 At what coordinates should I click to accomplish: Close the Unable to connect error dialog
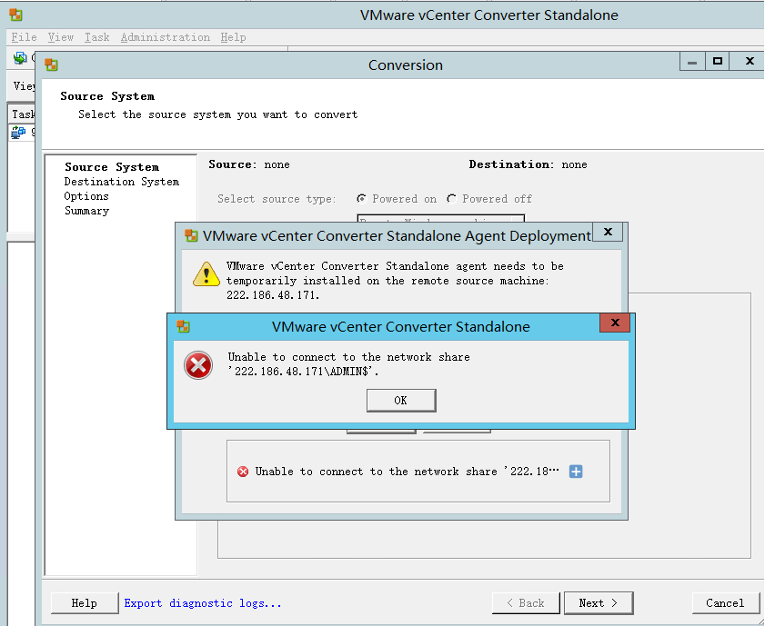point(615,323)
